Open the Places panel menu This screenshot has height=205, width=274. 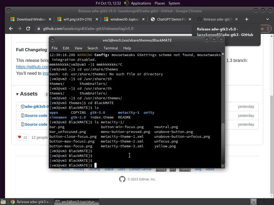(159, 3)
